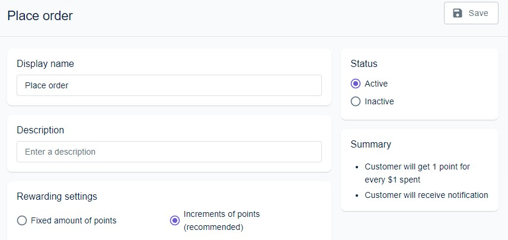The height and width of the screenshot is (240, 508).
Task: Click the Increments of points (recommended) label
Action: pyautogui.click(x=222, y=220)
